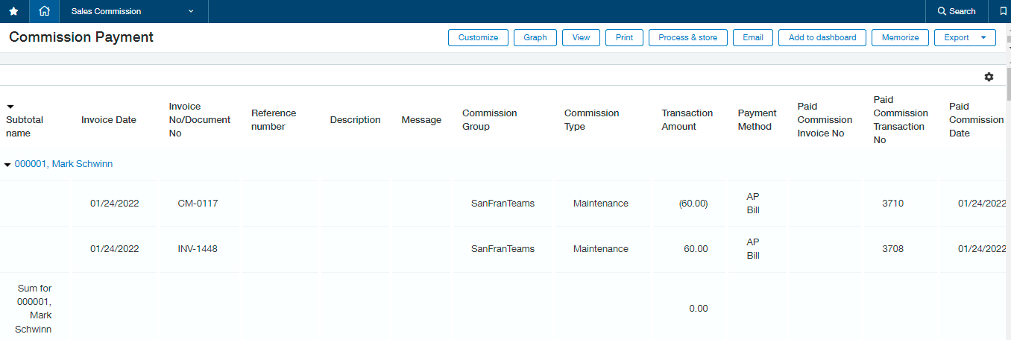Click the View button
The width and height of the screenshot is (1011, 340).
click(x=581, y=37)
